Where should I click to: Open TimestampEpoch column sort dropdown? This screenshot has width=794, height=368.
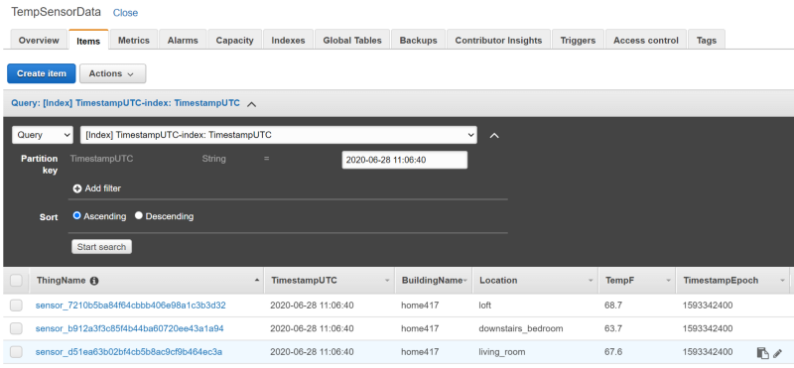pyautogui.click(x=782, y=281)
